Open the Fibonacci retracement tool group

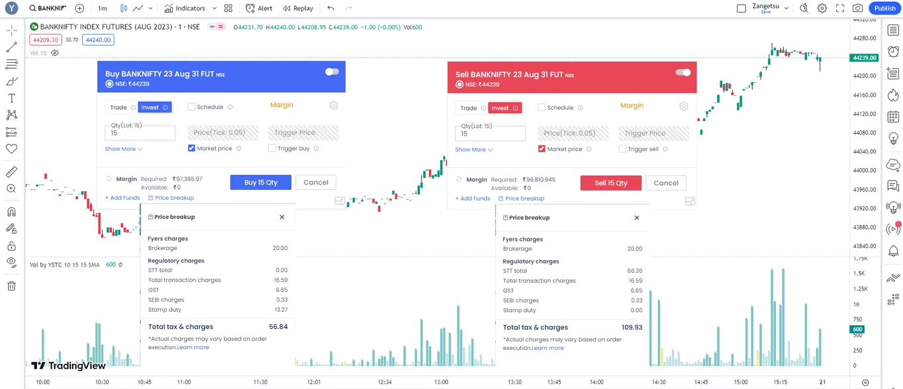pos(11,64)
